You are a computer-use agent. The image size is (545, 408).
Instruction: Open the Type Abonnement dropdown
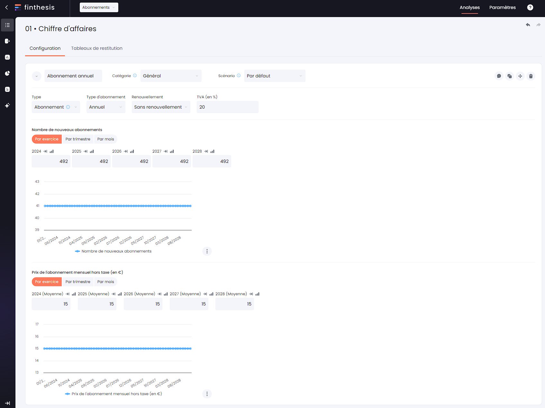tap(56, 107)
